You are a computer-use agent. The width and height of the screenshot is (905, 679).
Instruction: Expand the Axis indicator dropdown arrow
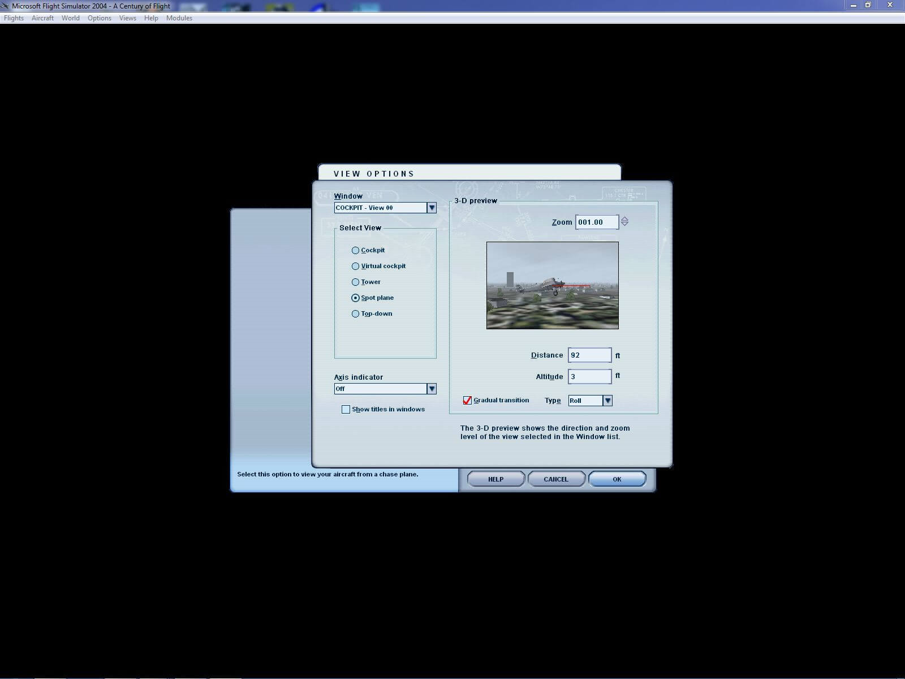[x=432, y=389]
